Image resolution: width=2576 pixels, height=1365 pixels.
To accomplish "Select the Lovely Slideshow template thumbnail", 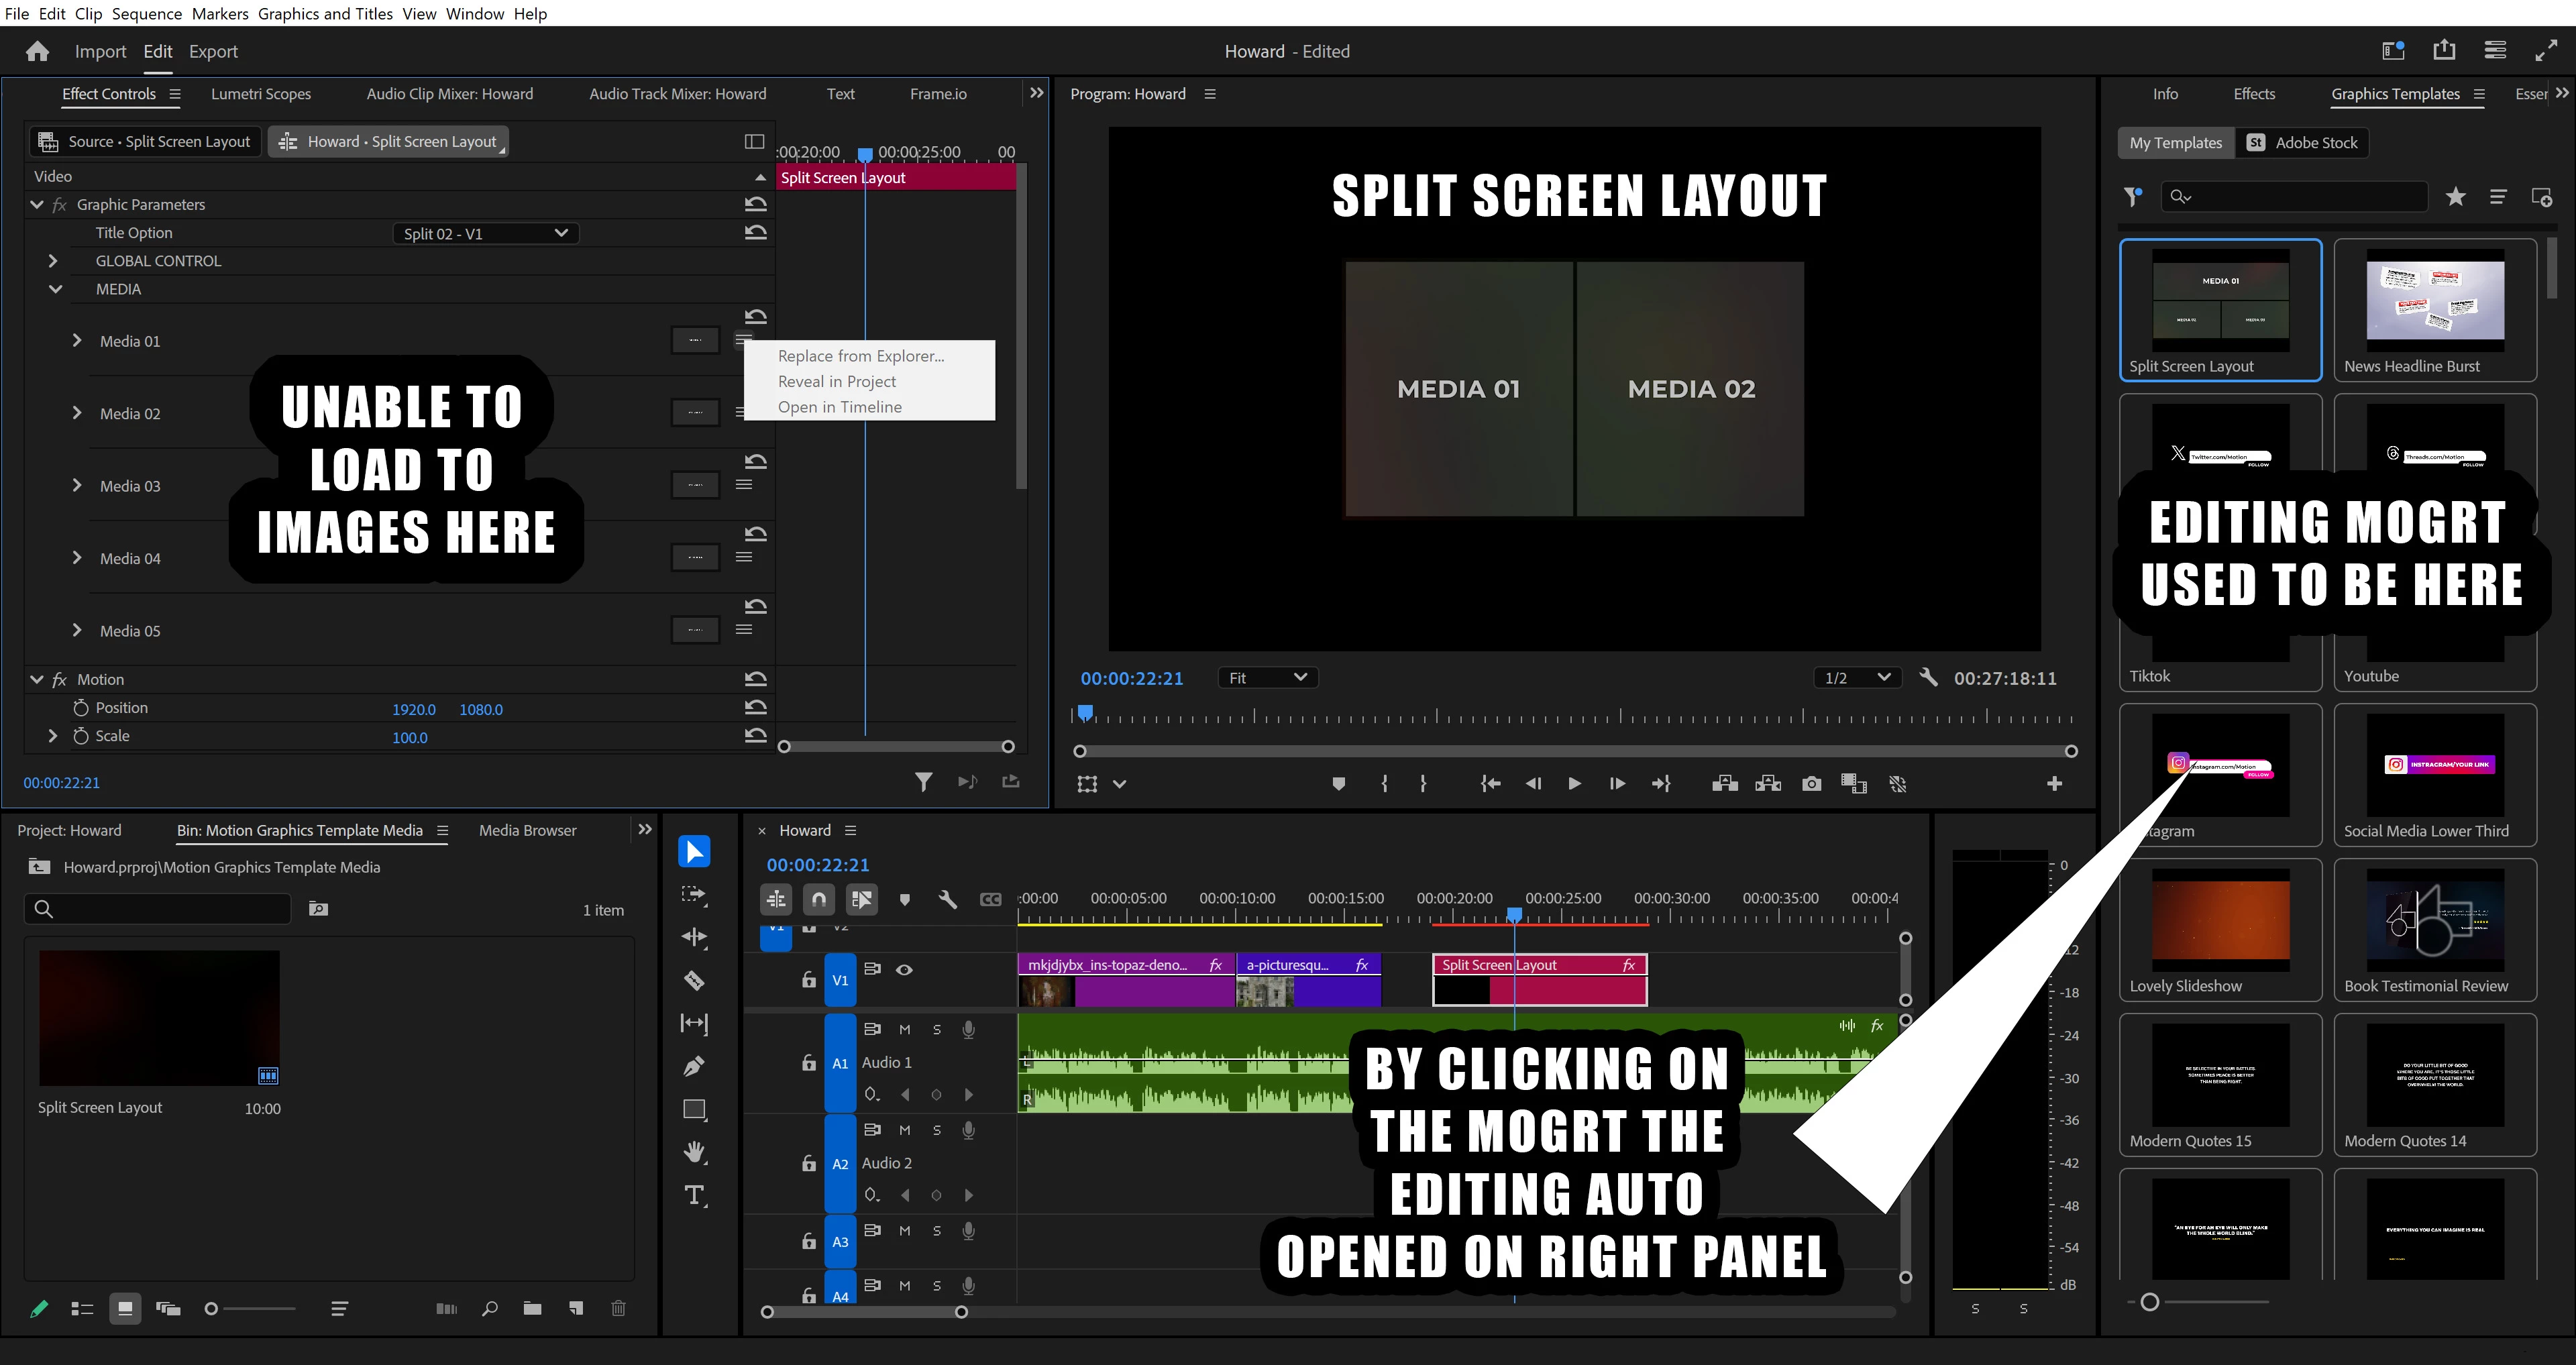I will click(2220, 920).
